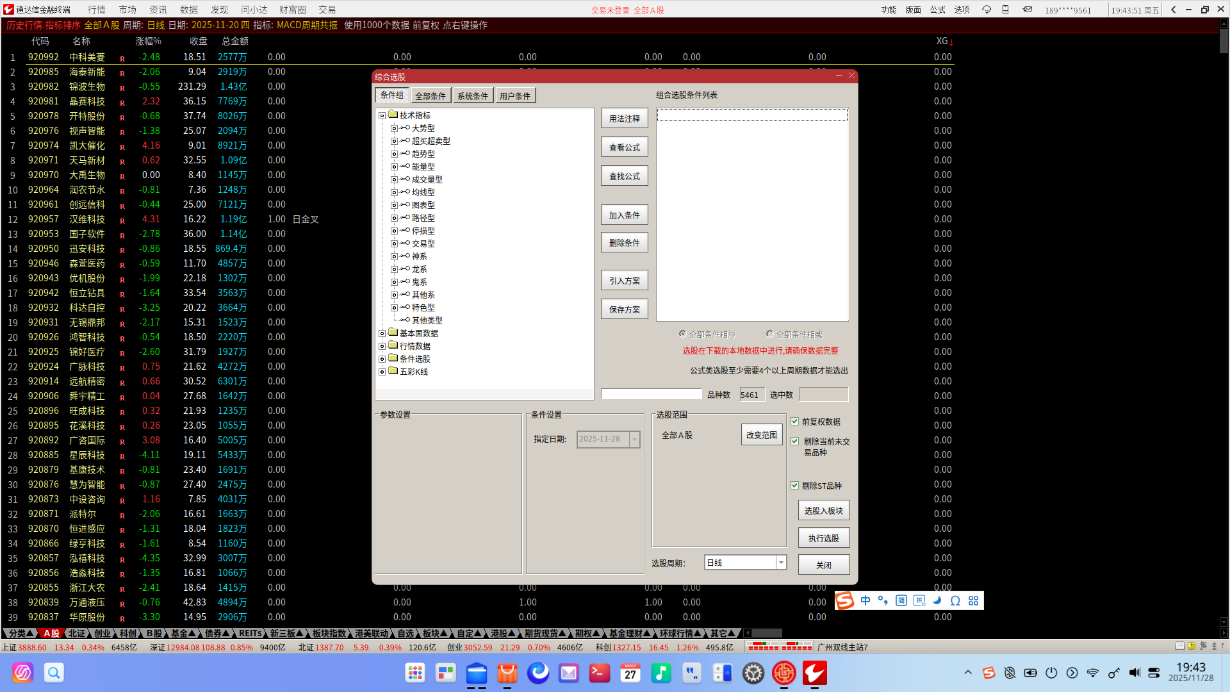
Task: Switch to the 系统条件 tab
Action: pos(473,96)
